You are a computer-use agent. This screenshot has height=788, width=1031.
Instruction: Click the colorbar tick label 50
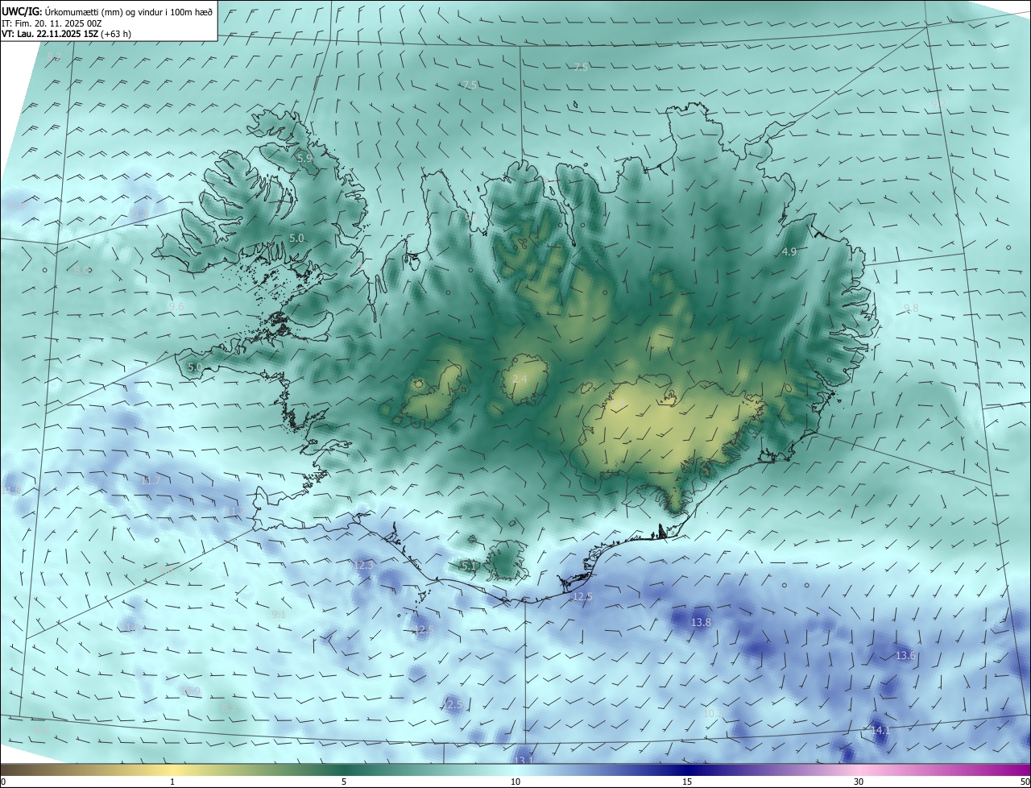tap(1025, 782)
